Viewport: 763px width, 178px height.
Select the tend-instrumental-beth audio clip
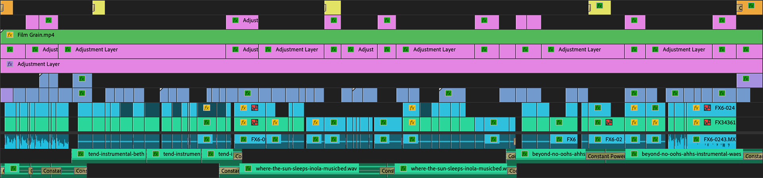(116, 154)
